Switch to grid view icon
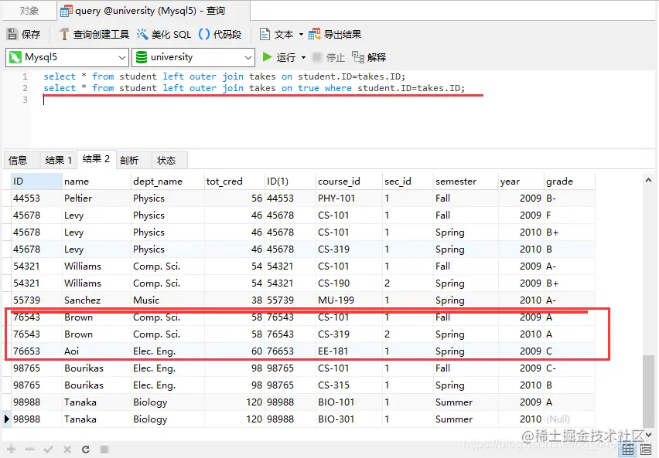The width and height of the screenshot is (659, 458). [628, 450]
